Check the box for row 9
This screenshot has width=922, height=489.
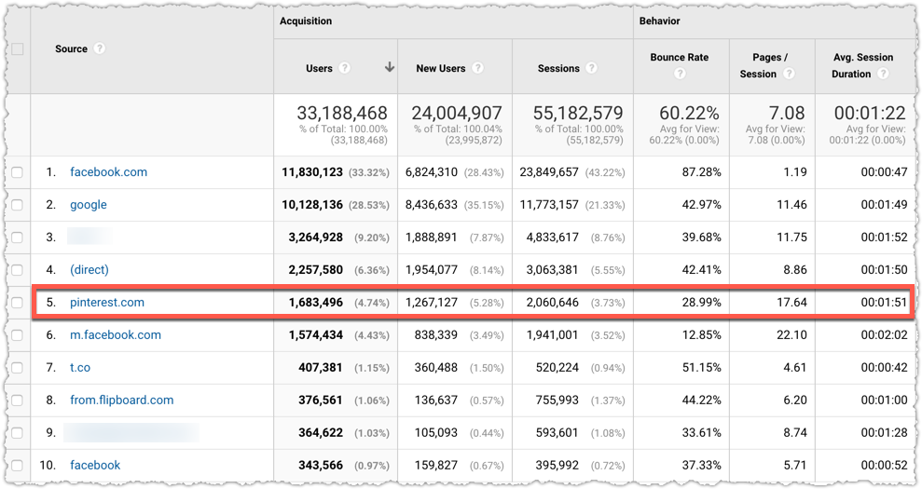[17, 433]
